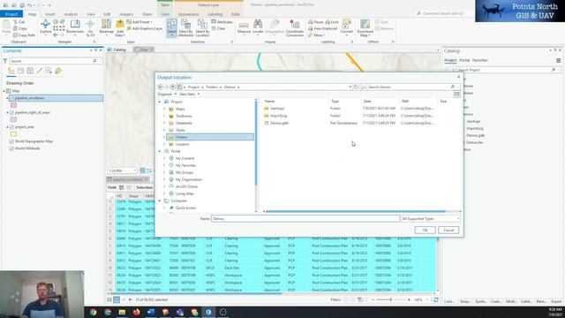
Task: Expand Databases node in dialog tree
Action: 164,123
